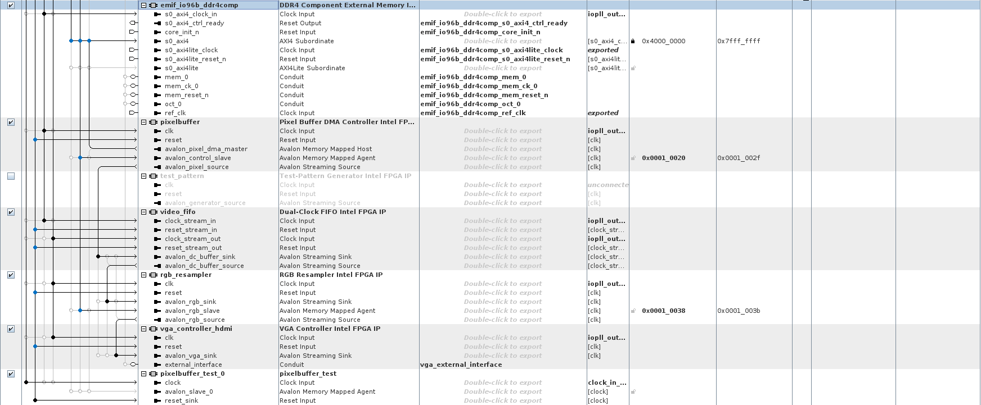Click the avalon_dc_buffer_sink interface icon
The height and width of the screenshot is (405, 981).
pos(157,257)
